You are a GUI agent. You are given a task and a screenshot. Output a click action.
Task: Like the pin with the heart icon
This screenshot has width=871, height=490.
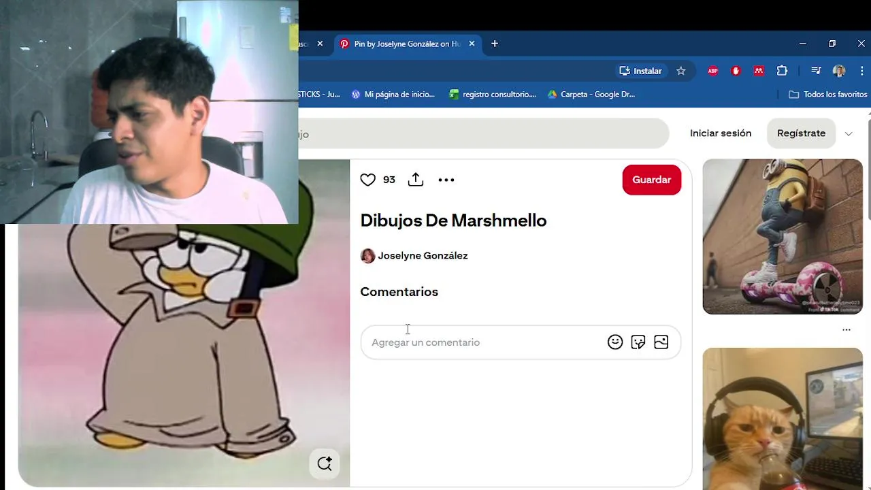[368, 180]
